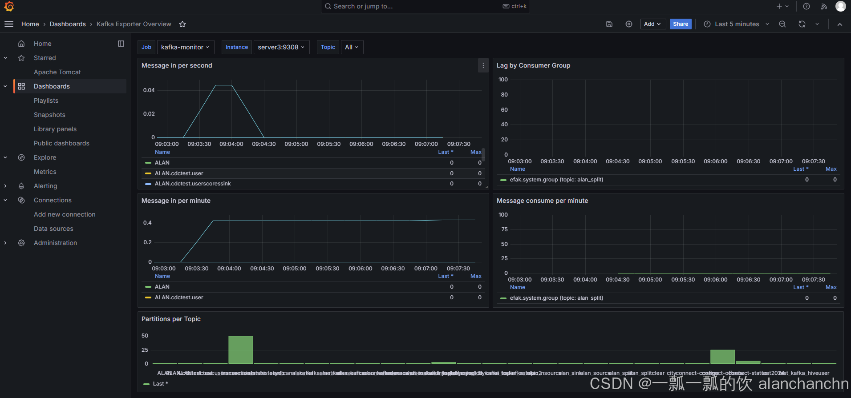Click the tallest green bar in Partitions per Topic
The height and width of the screenshot is (398, 851).
tap(241, 350)
